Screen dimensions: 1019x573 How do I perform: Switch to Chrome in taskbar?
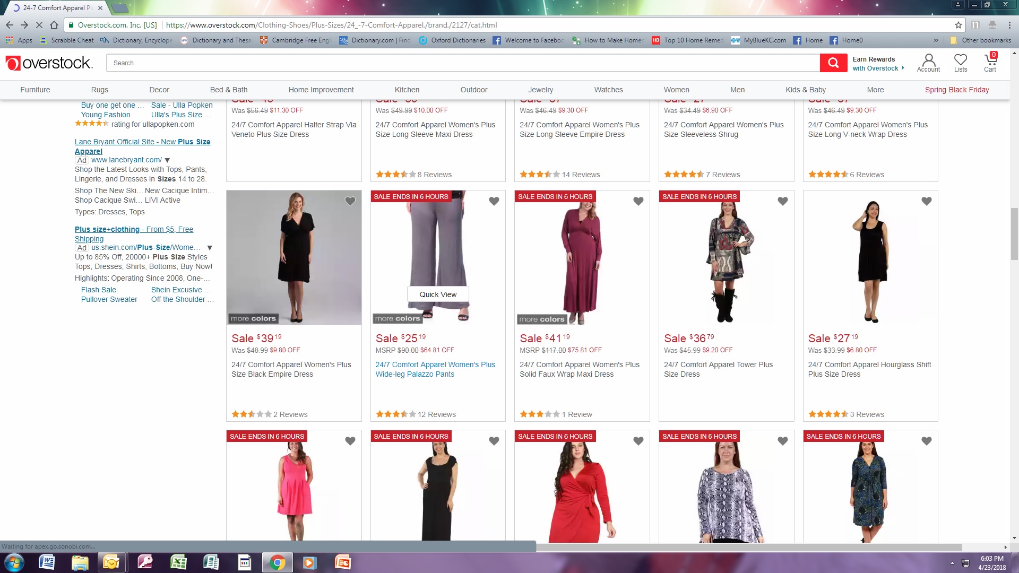click(277, 562)
